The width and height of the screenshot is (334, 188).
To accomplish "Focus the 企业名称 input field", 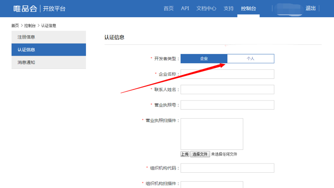I will tap(227, 74).
